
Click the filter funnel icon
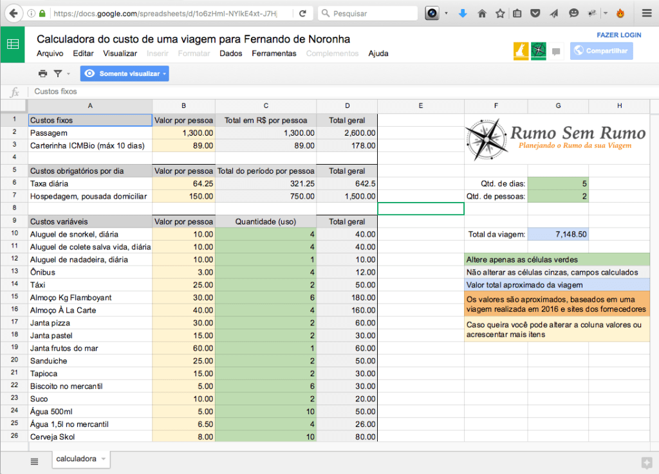(x=58, y=74)
